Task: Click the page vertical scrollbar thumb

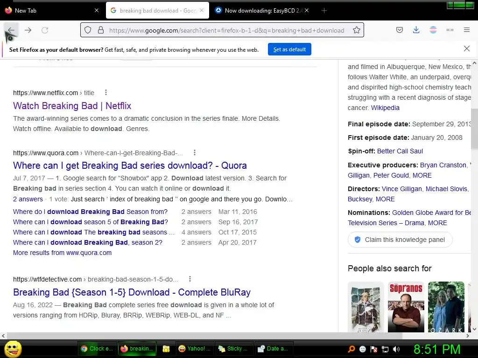Action: tap(474, 128)
